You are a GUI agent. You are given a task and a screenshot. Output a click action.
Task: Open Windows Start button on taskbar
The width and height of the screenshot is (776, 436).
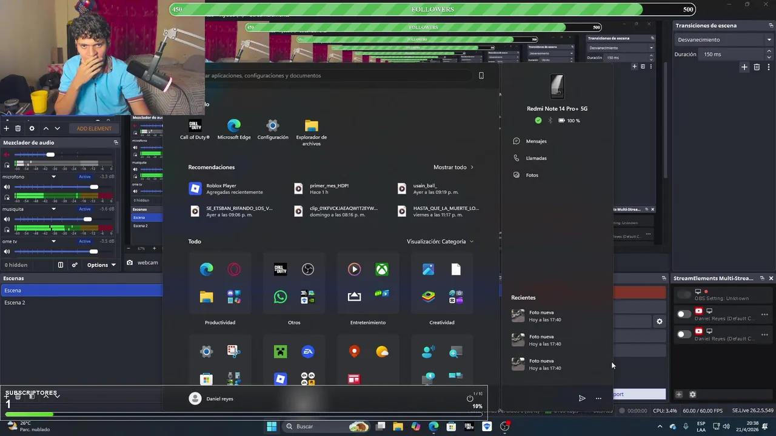[x=272, y=426]
